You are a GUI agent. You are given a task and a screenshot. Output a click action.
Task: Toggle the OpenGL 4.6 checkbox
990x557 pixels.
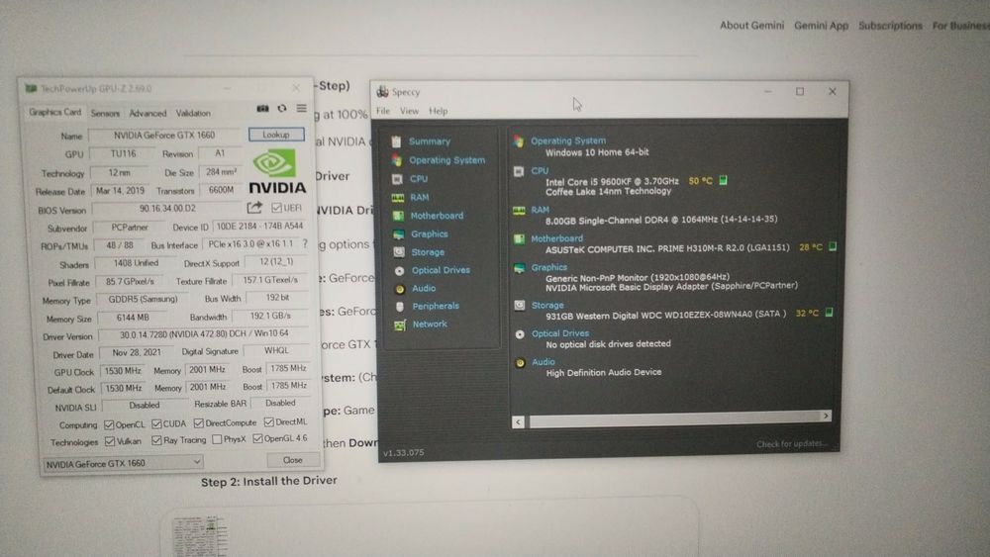coord(257,438)
